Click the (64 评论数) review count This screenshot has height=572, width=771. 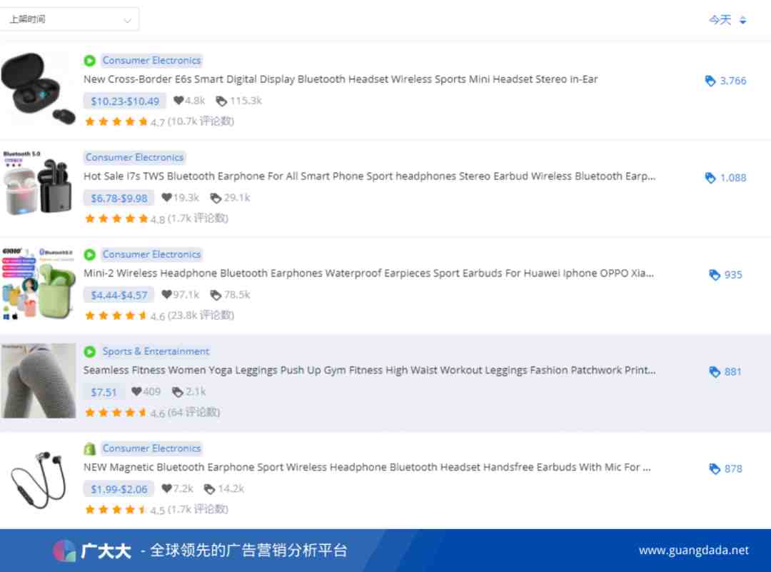pyautogui.click(x=193, y=411)
